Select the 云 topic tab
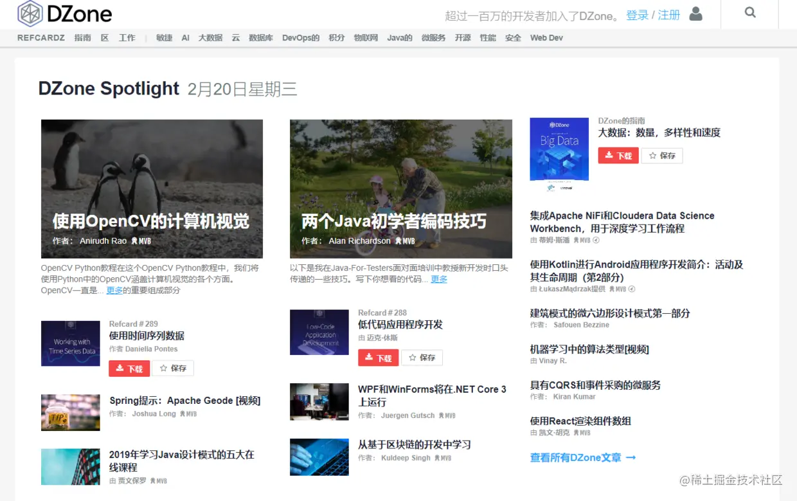 coord(236,38)
